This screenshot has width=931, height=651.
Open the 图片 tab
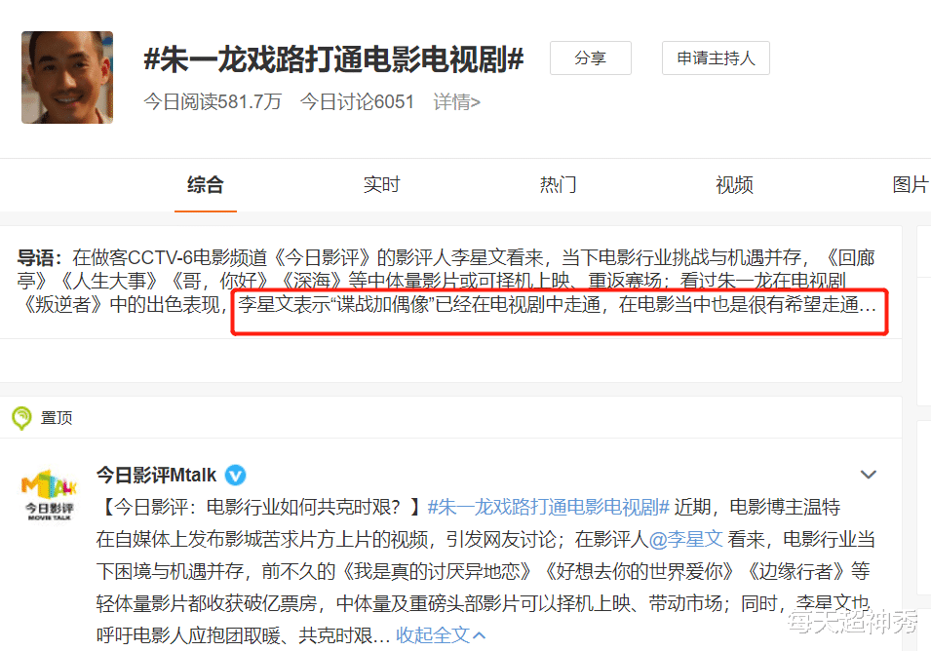[911, 185]
